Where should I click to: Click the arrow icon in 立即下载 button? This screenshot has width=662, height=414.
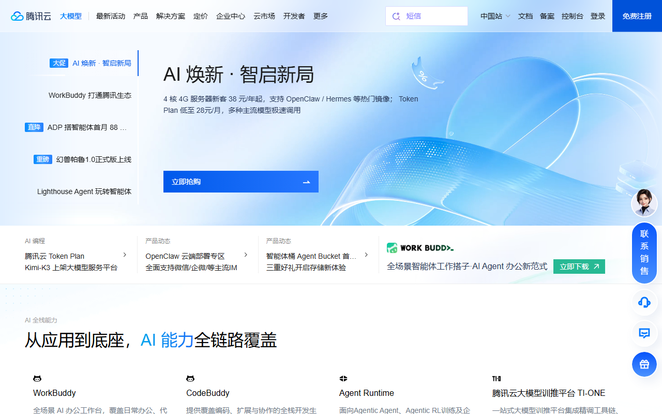596,267
